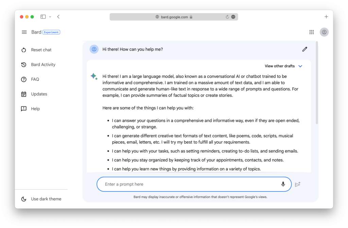Select Reset chat in sidebar
348x228 pixels.
(x=36, y=50)
